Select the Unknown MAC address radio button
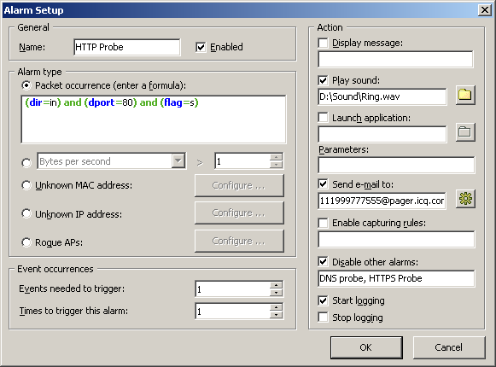496x367 pixels. point(26,185)
